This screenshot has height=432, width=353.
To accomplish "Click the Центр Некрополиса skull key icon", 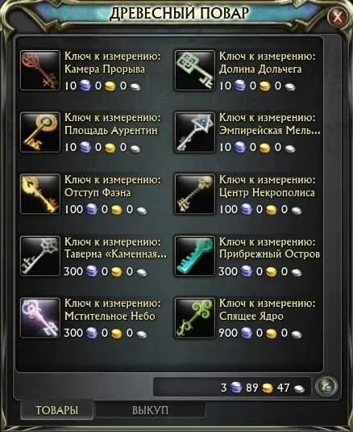I will click(195, 194).
